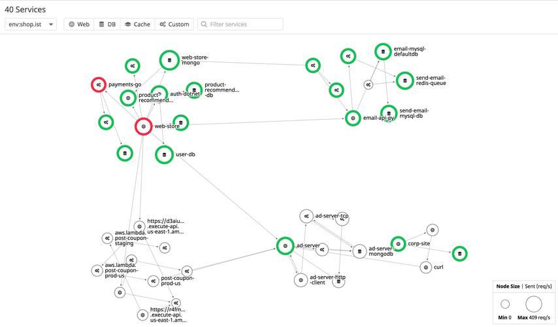Select the red web-store node

(x=144, y=126)
